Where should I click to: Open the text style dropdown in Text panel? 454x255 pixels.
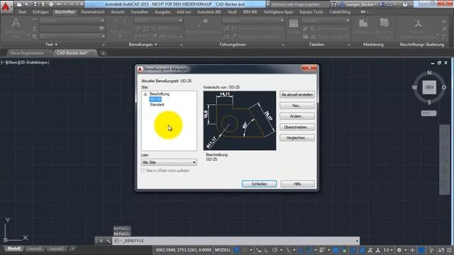click(x=72, y=21)
